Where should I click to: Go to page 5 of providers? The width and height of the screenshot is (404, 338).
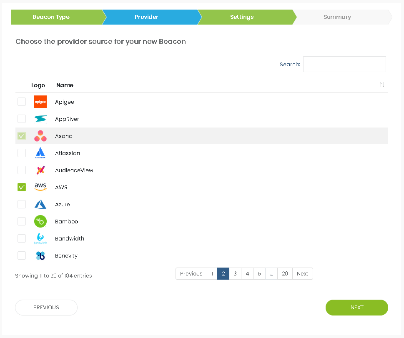click(259, 273)
